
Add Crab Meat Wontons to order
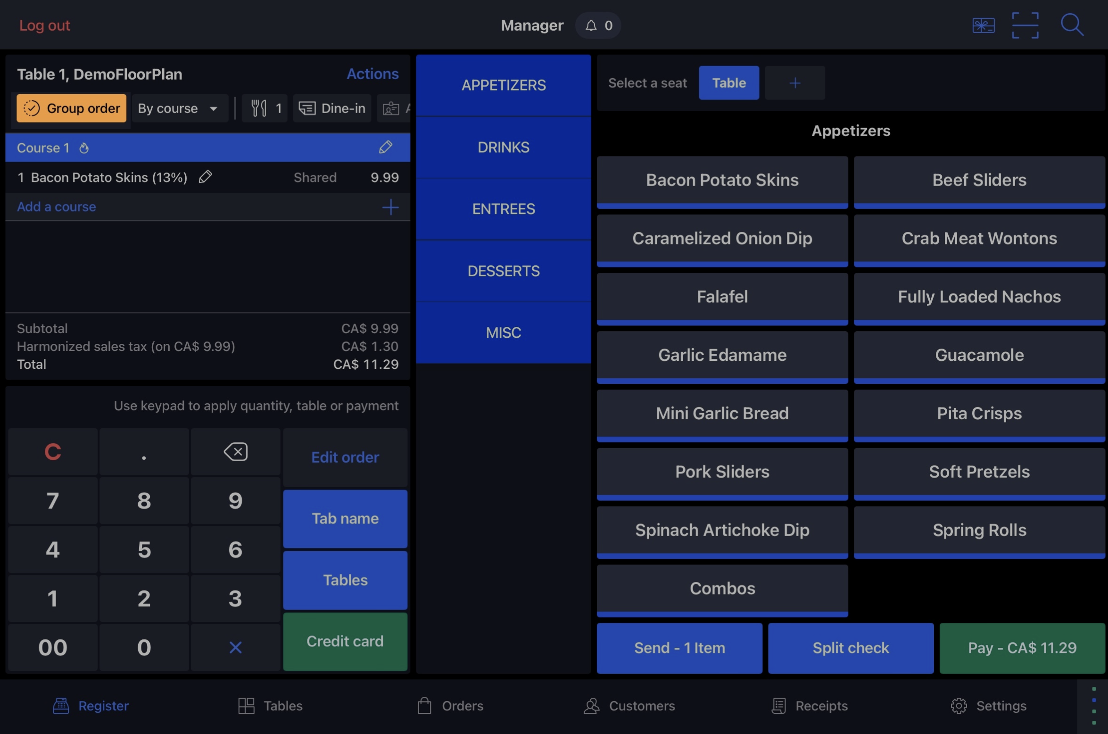(979, 238)
